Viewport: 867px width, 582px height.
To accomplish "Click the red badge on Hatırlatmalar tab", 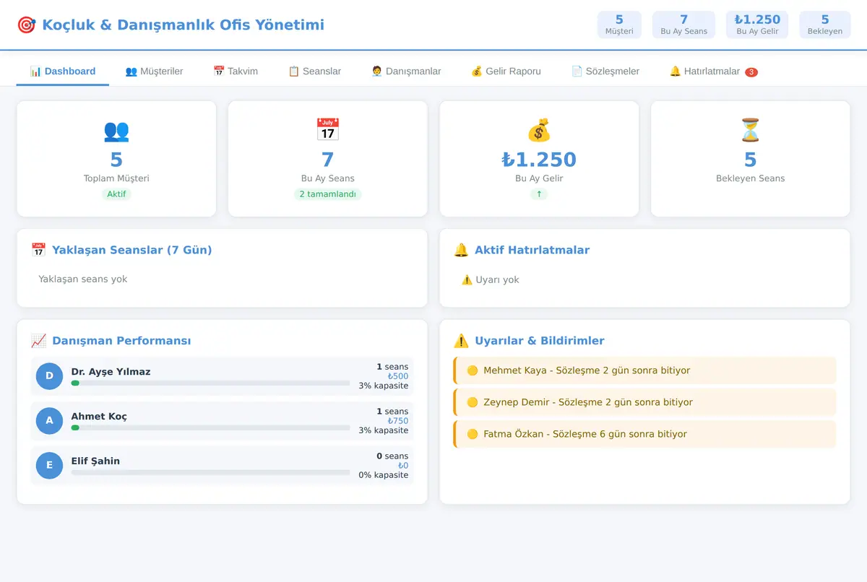I will (751, 72).
